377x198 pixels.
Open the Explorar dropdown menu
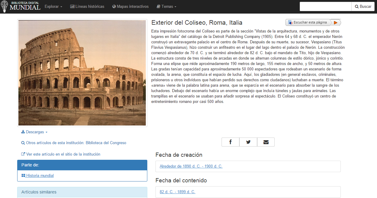coord(53,6)
